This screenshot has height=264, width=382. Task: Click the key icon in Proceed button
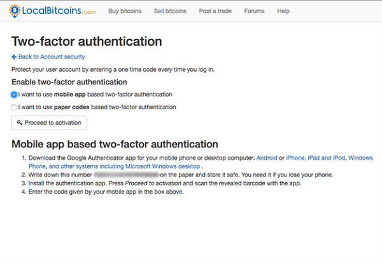(x=20, y=122)
